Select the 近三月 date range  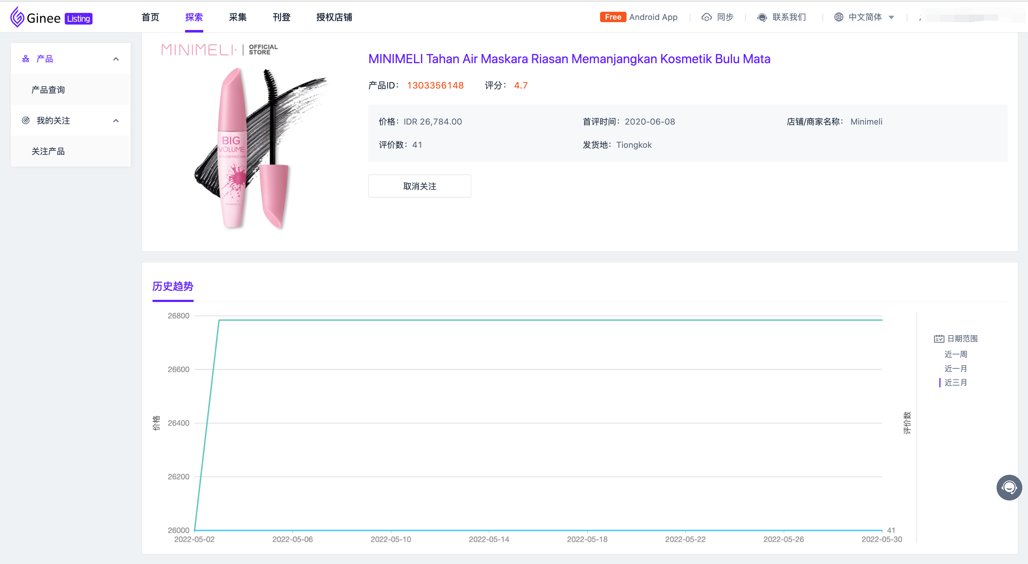(955, 383)
